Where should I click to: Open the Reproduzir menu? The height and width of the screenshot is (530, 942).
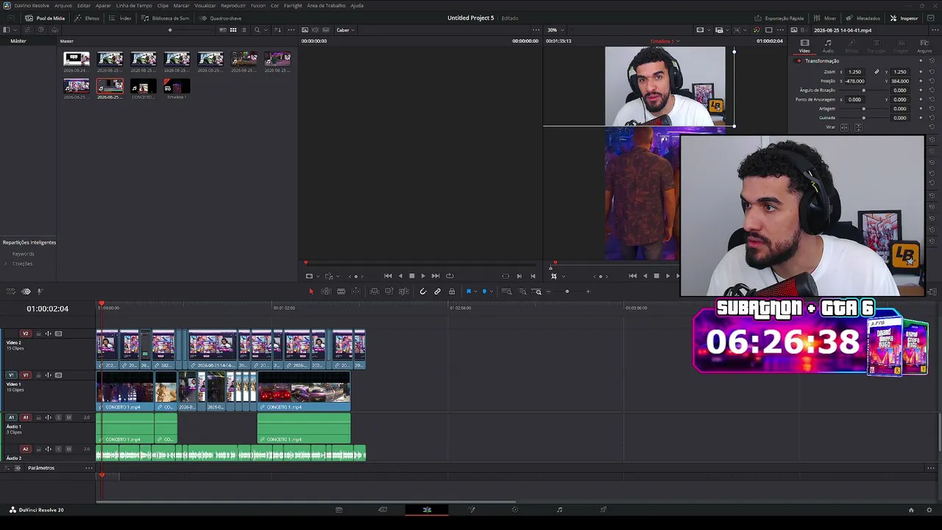click(x=233, y=5)
